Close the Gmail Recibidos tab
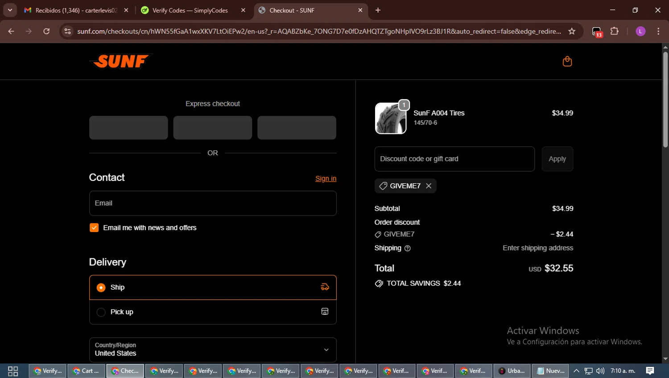This screenshot has height=378, width=669. click(126, 10)
